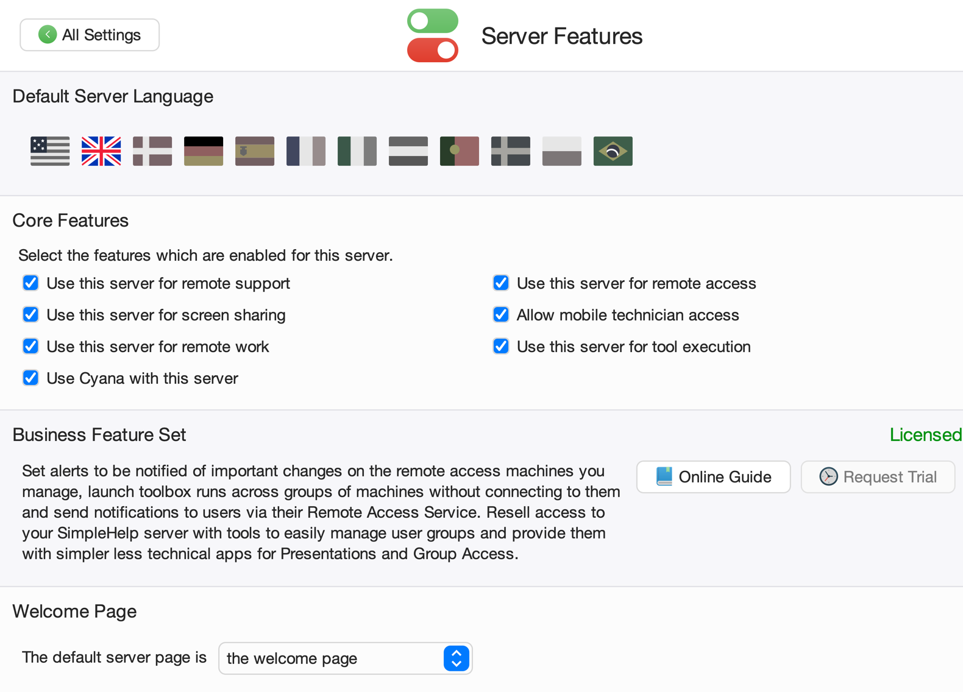Screen dimensions: 963x692
Task: Choose the Swedish cross flag beside Portugal's
Action: point(511,151)
